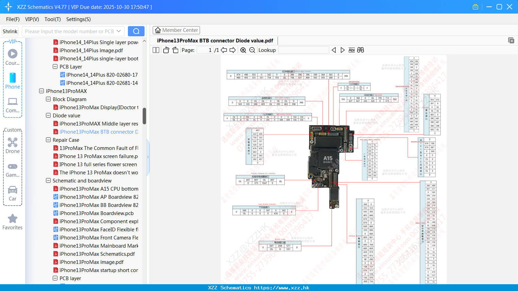Open iPhone13ProMax BTB connector file
Image resolution: width=518 pixels, height=291 pixels.
coord(99,132)
